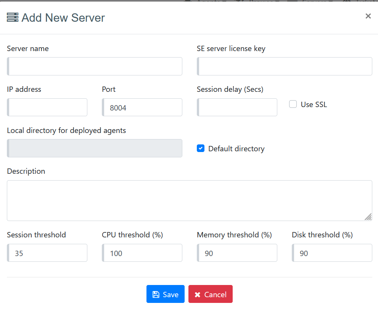Click the disabled Local directory field

tap(95, 148)
